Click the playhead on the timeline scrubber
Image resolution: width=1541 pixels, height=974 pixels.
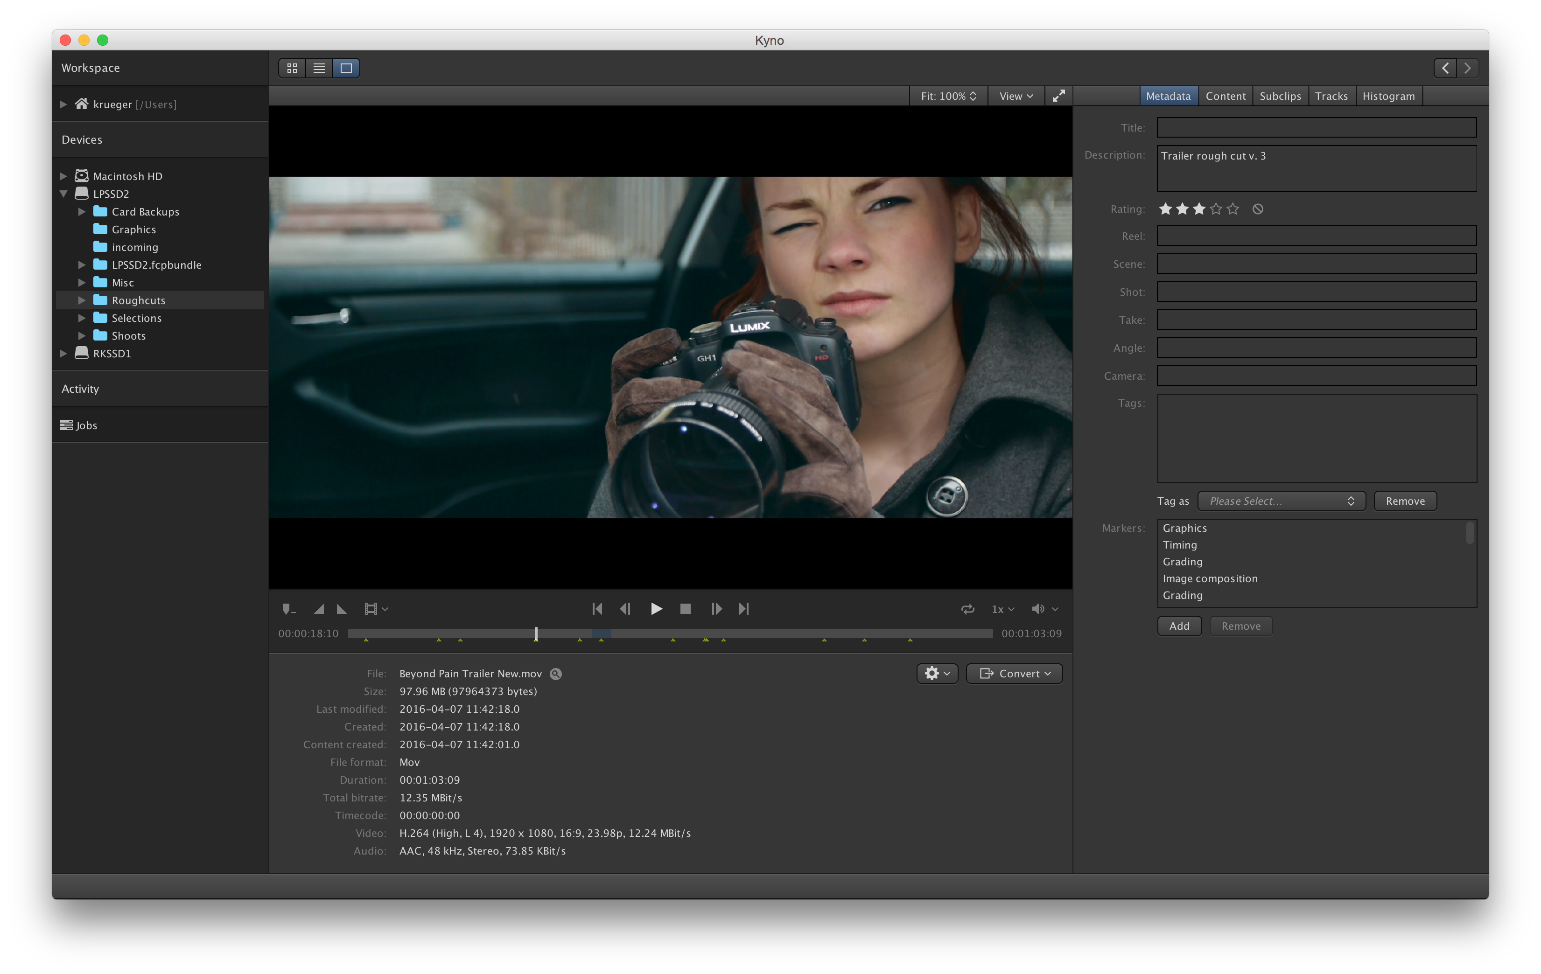tap(536, 633)
